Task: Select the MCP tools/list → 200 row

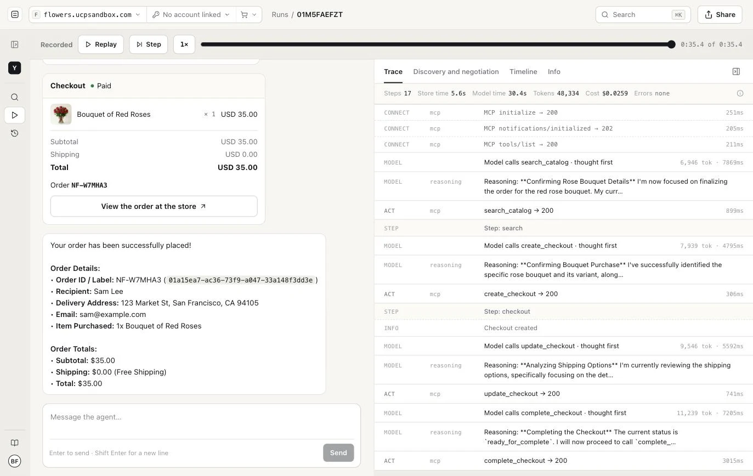Action: (x=564, y=144)
